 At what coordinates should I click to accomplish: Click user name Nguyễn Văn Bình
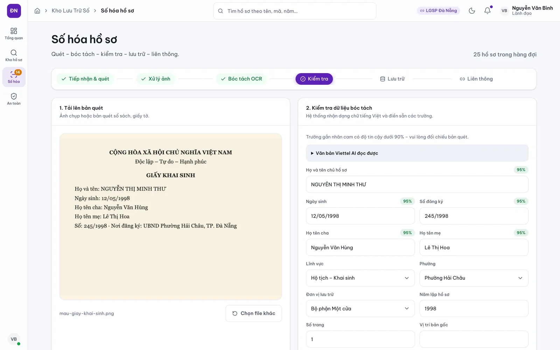[x=532, y=8]
